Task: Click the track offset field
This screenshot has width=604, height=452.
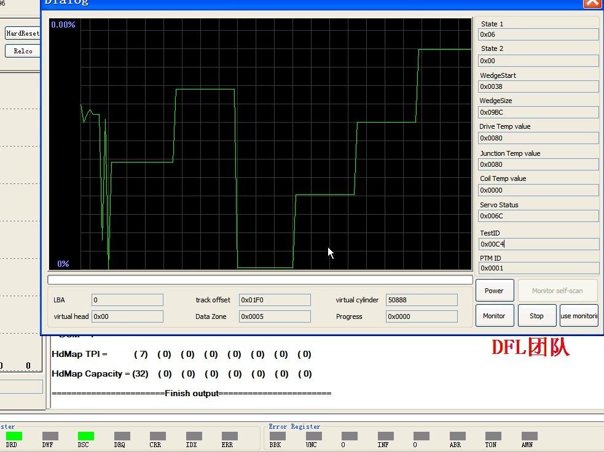Action: click(x=275, y=300)
